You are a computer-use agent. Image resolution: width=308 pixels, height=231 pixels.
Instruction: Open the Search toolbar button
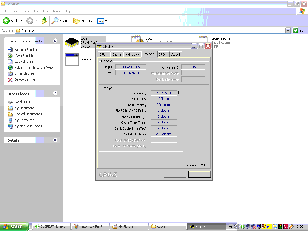tap(61, 21)
